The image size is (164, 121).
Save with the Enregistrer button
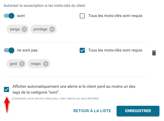pyautogui.click(x=138, y=111)
